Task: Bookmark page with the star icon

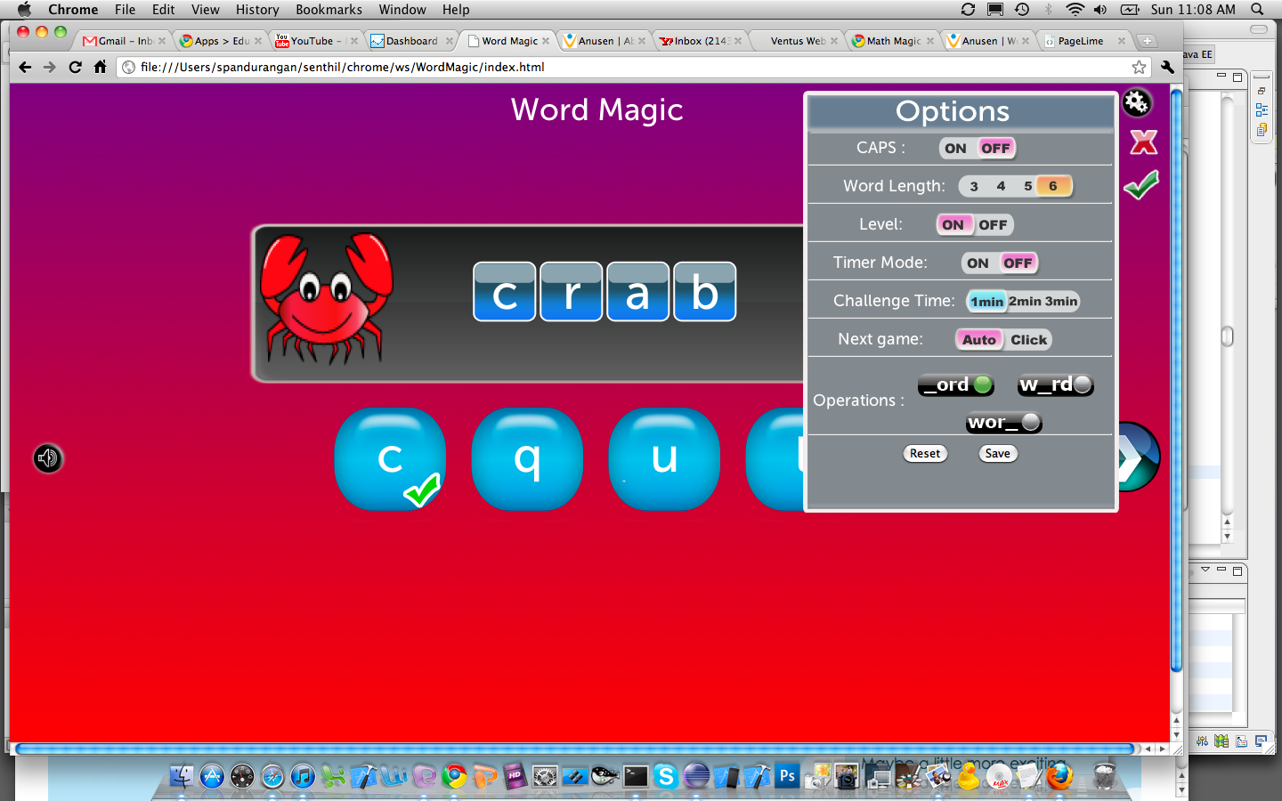Action: coord(1139,67)
